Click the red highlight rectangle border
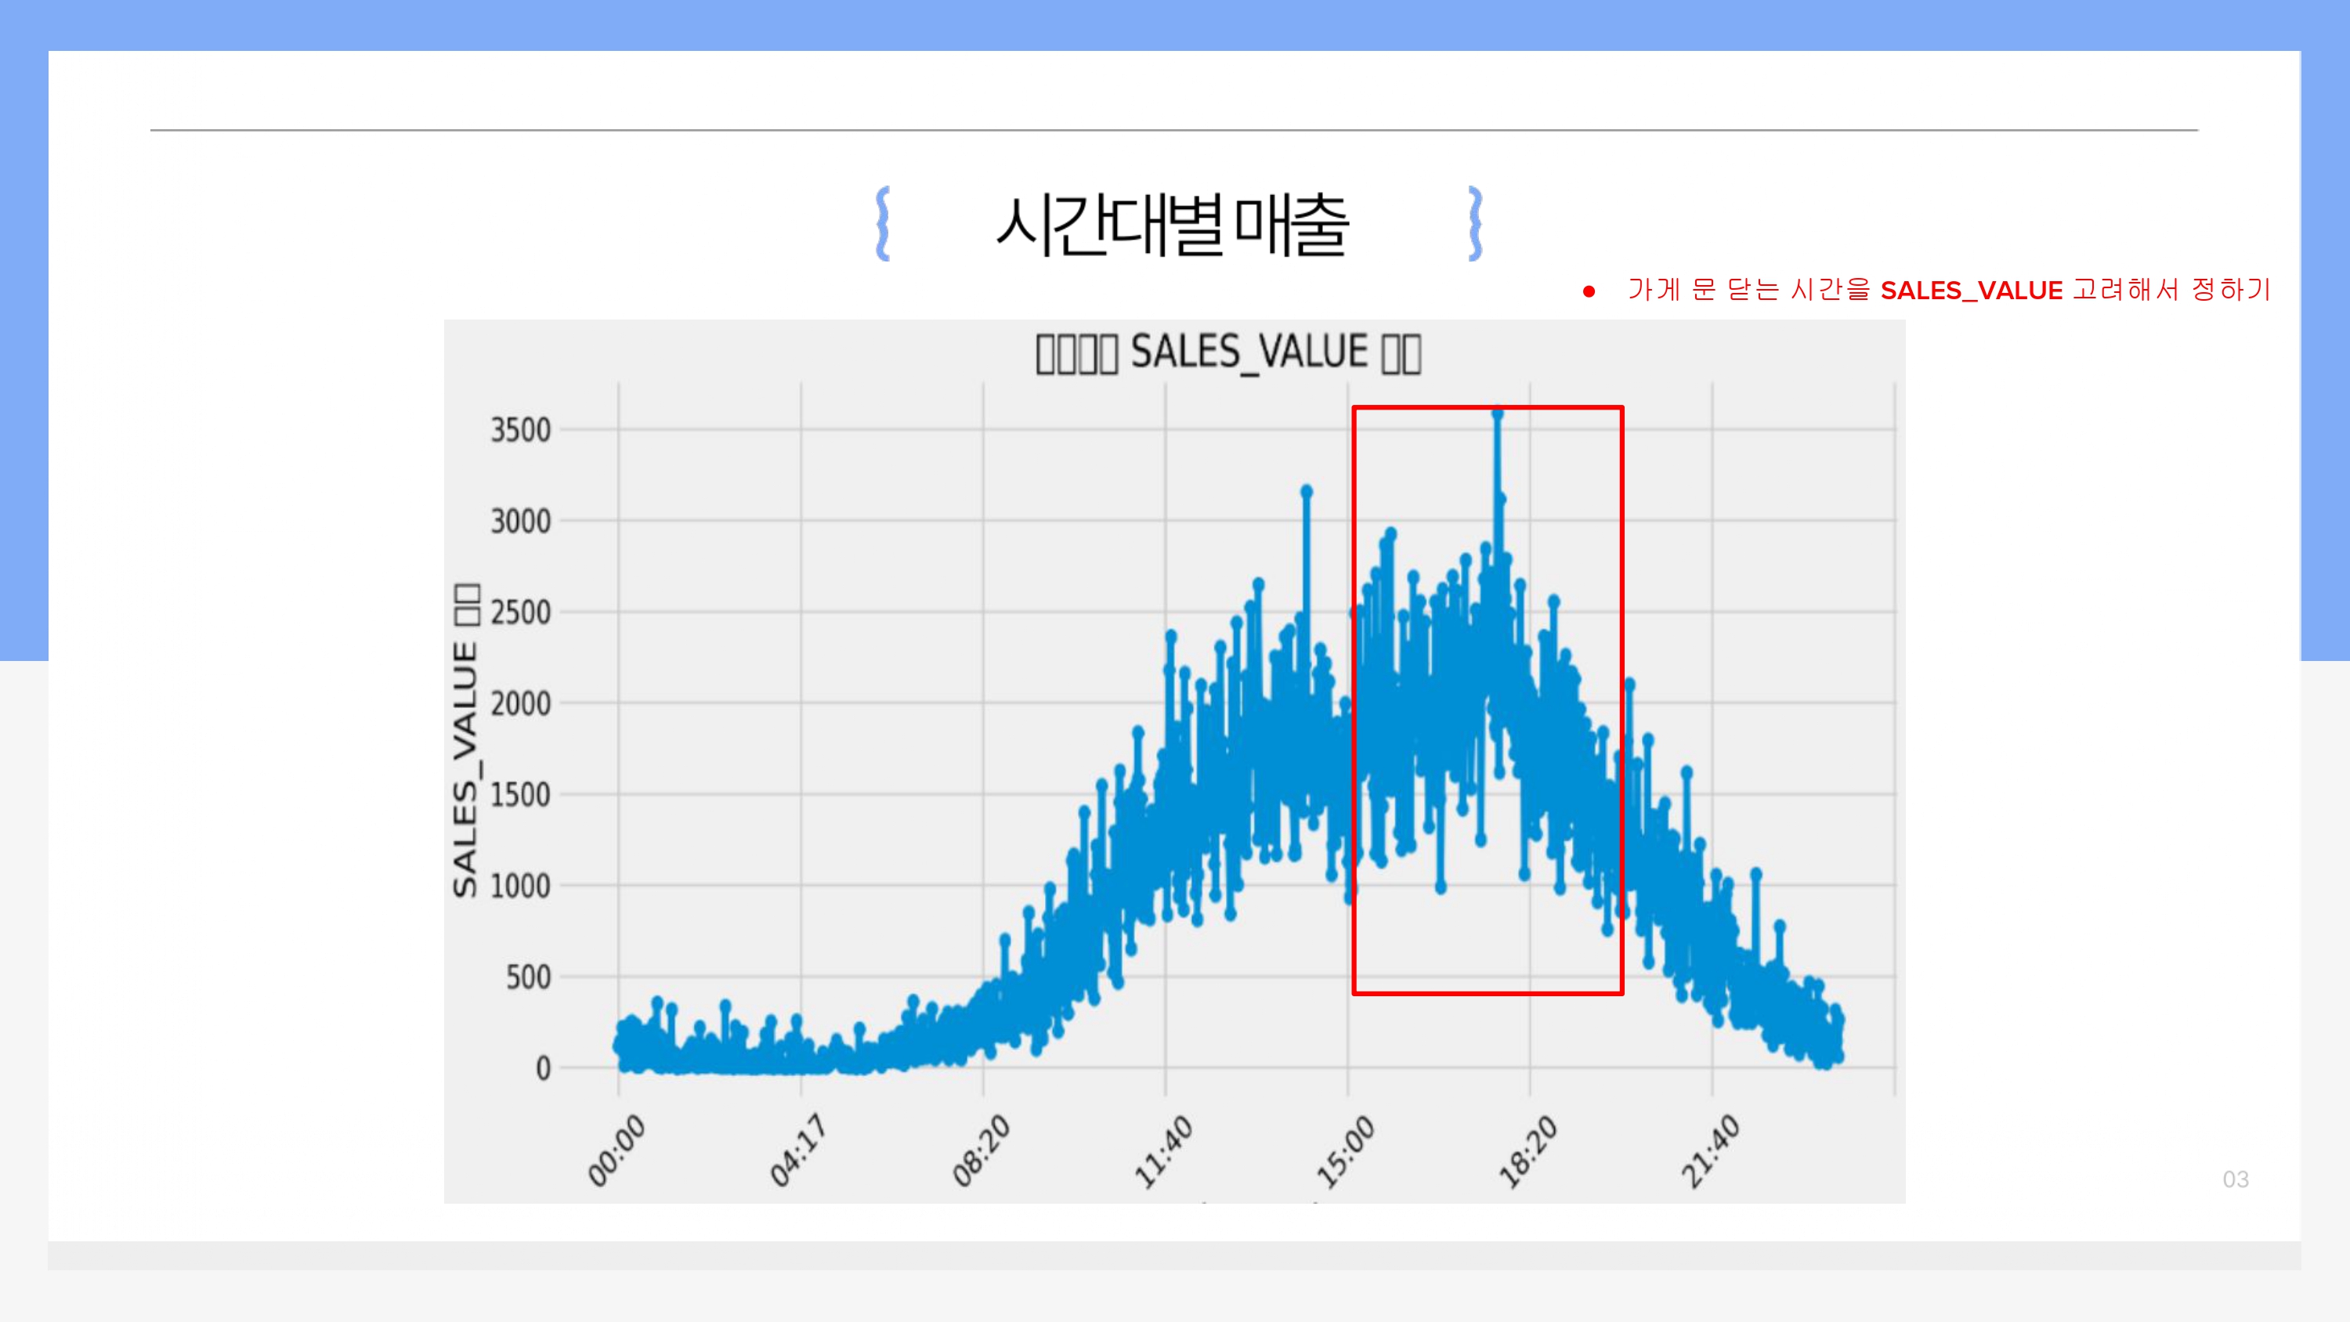This screenshot has width=2350, height=1322. coord(1354,693)
